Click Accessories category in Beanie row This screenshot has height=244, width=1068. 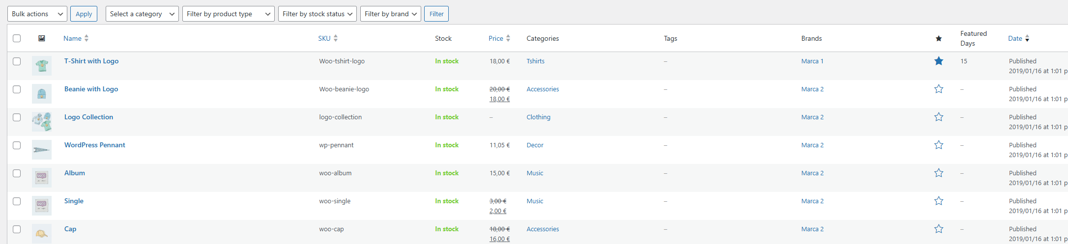point(543,89)
